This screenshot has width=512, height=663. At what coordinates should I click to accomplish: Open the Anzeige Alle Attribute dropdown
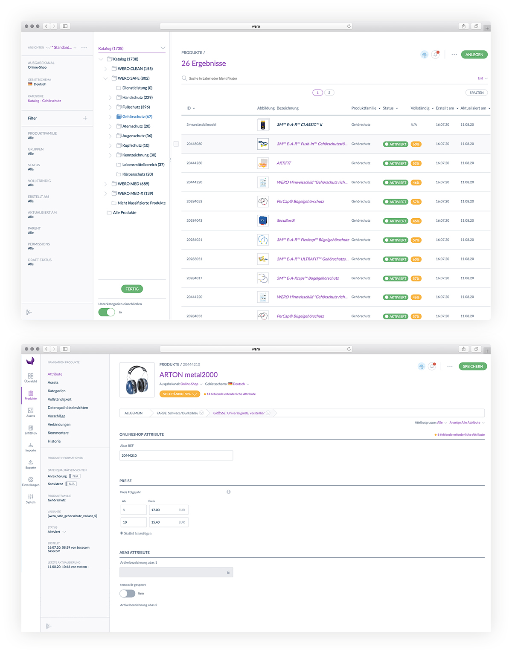coord(467,423)
